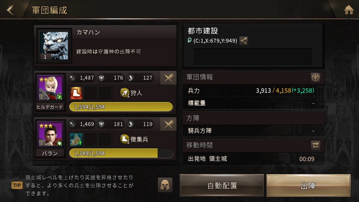The image size is (359, 202).
Task: Click the 自動配置 button
Action: pos(222,186)
